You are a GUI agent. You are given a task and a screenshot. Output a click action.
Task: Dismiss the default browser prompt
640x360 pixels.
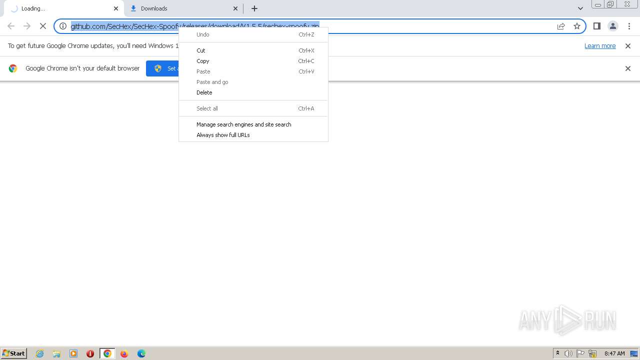click(628, 68)
